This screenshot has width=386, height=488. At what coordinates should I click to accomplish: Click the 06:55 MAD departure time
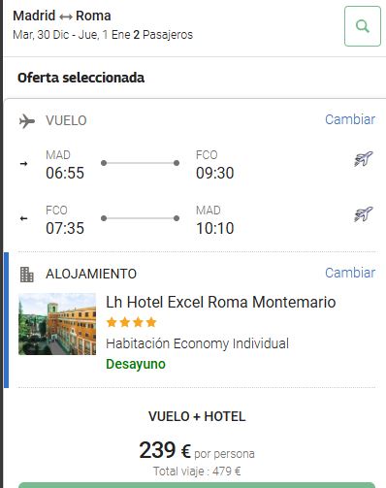65,173
